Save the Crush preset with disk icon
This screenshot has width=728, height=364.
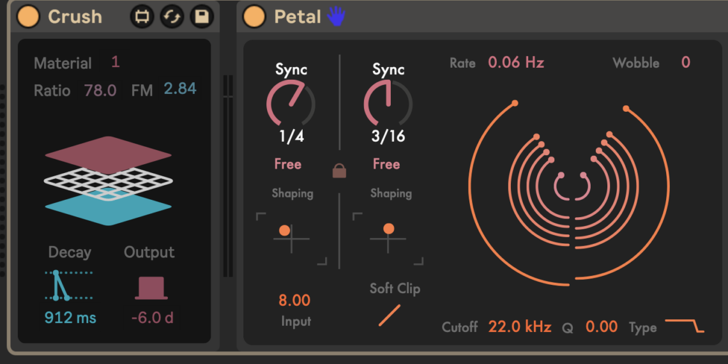[202, 17]
